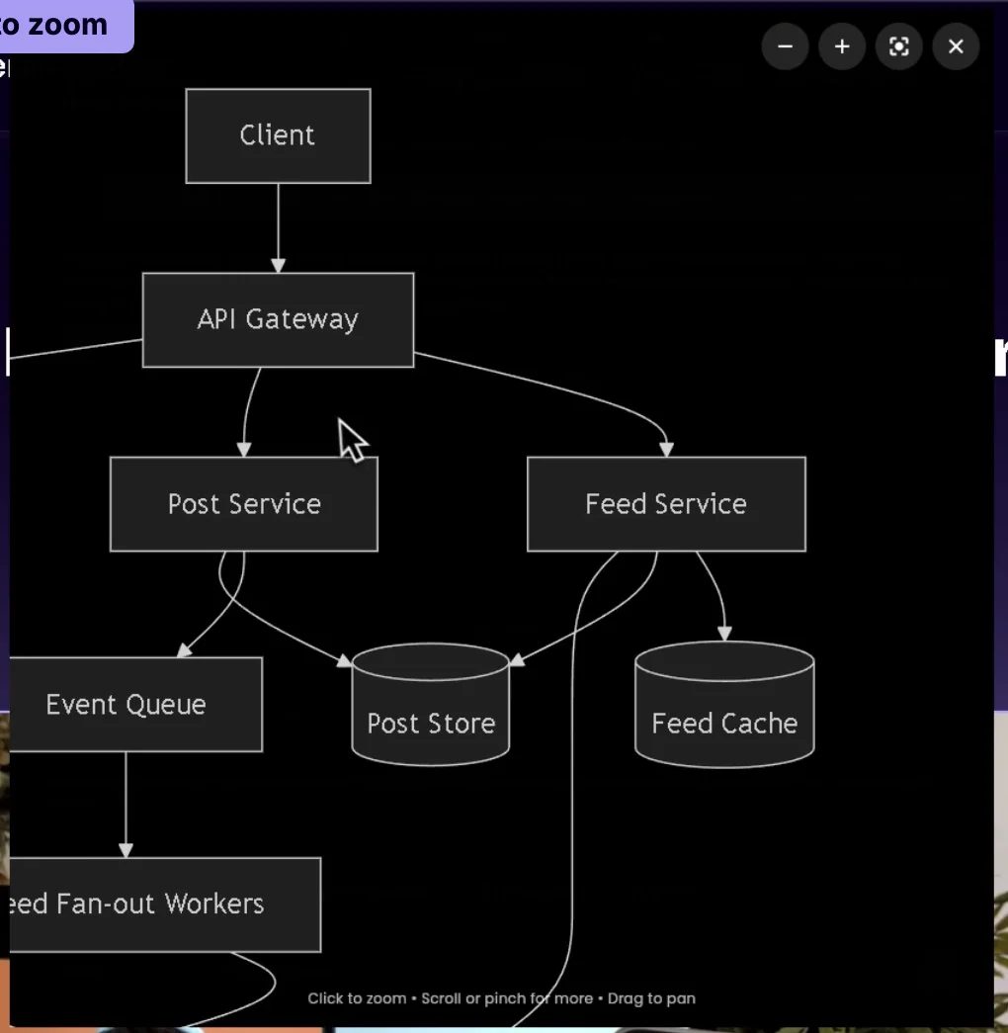Close the diagram viewer with X icon

(956, 46)
